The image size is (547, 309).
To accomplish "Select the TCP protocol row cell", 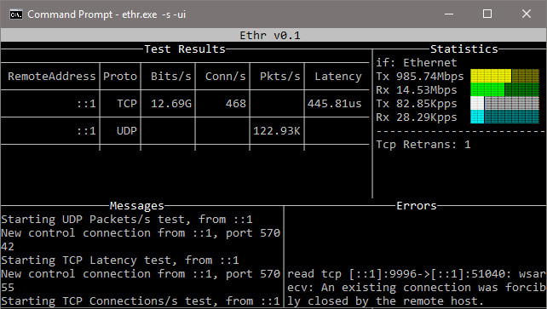I will point(127,104).
